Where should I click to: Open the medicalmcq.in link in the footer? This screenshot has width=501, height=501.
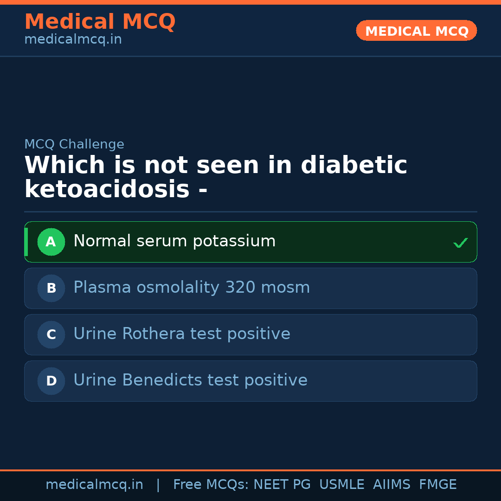coord(94,485)
